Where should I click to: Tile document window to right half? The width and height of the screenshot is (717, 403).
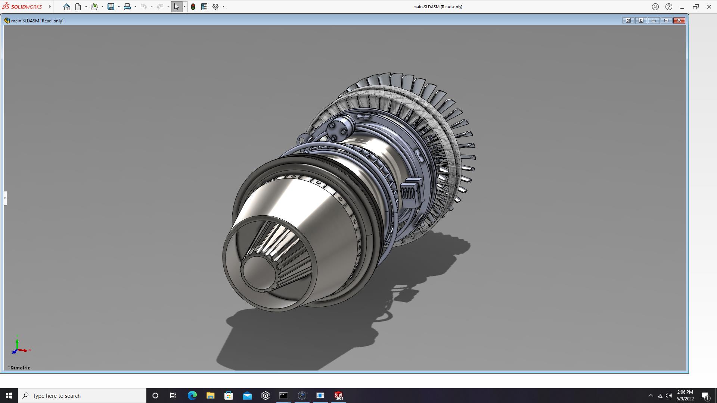click(641, 21)
